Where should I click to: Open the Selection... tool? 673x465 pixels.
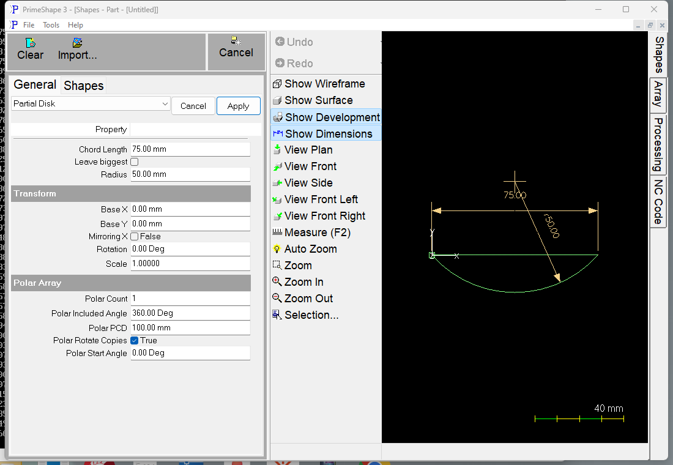click(x=305, y=315)
